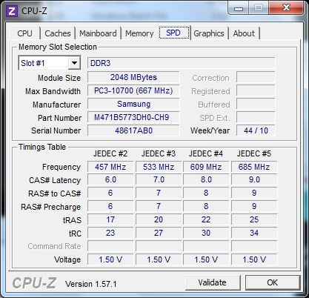Screen dimensions: 309x298
Task: Click the JEDEC #3 column header
Action: pos(159,153)
